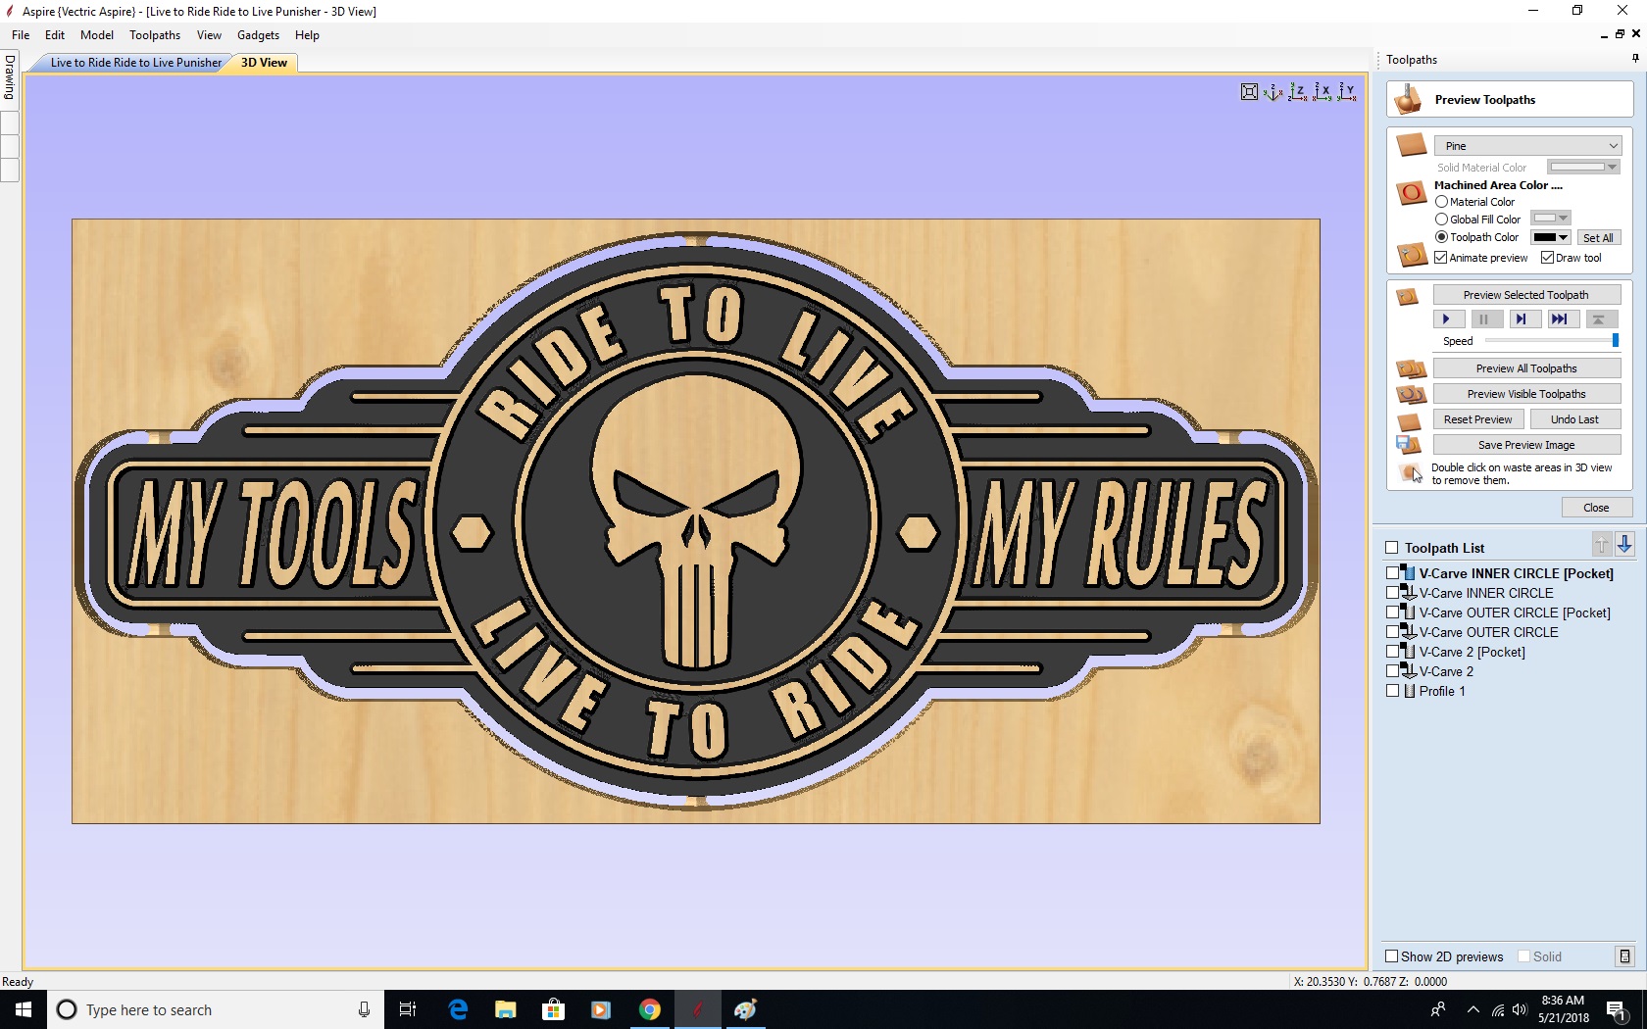
Task: Click Save Preview Image button
Action: [1526, 445]
